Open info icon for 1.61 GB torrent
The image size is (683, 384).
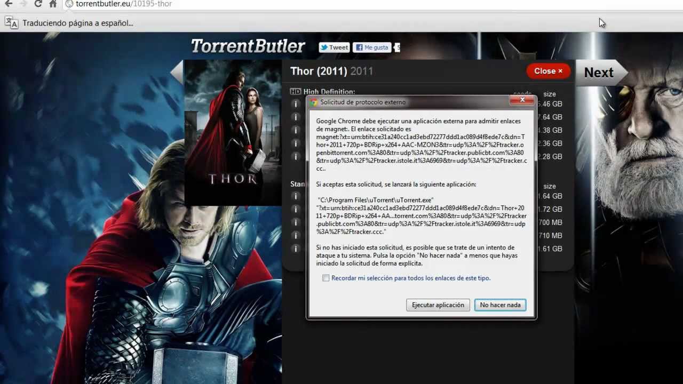coord(295,249)
